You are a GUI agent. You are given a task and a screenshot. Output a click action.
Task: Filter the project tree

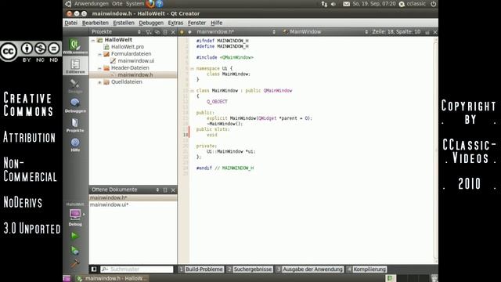pos(149,32)
